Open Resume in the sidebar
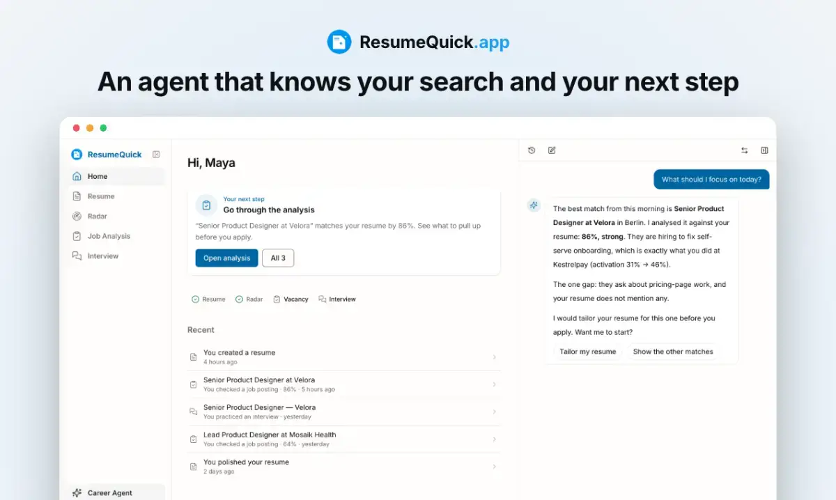Screen dimensions: 836x500 117,196
